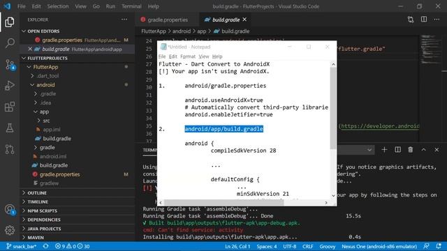Click the open changes compare icon

point(411,20)
